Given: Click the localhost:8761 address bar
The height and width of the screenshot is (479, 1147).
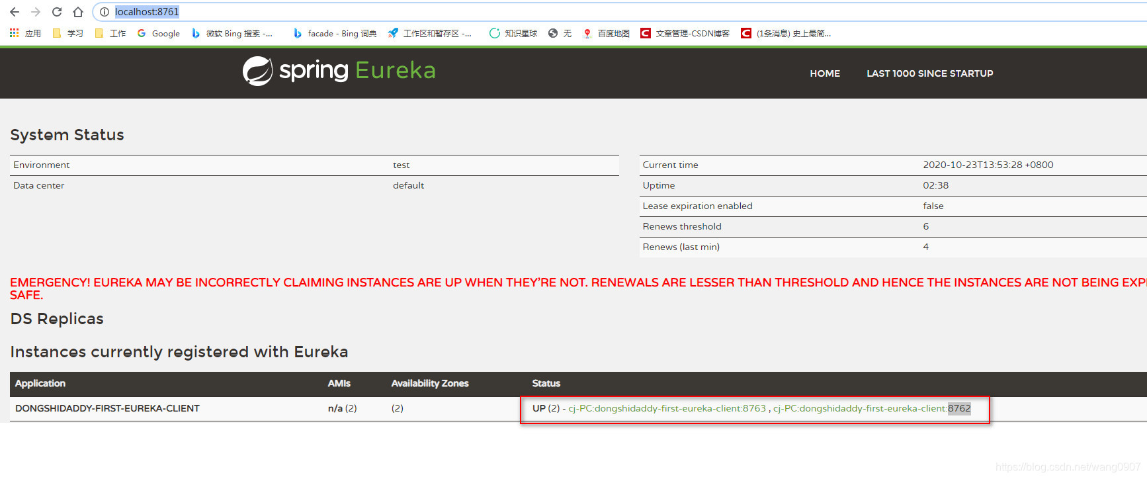Looking at the screenshot, I should pyautogui.click(x=147, y=12).
